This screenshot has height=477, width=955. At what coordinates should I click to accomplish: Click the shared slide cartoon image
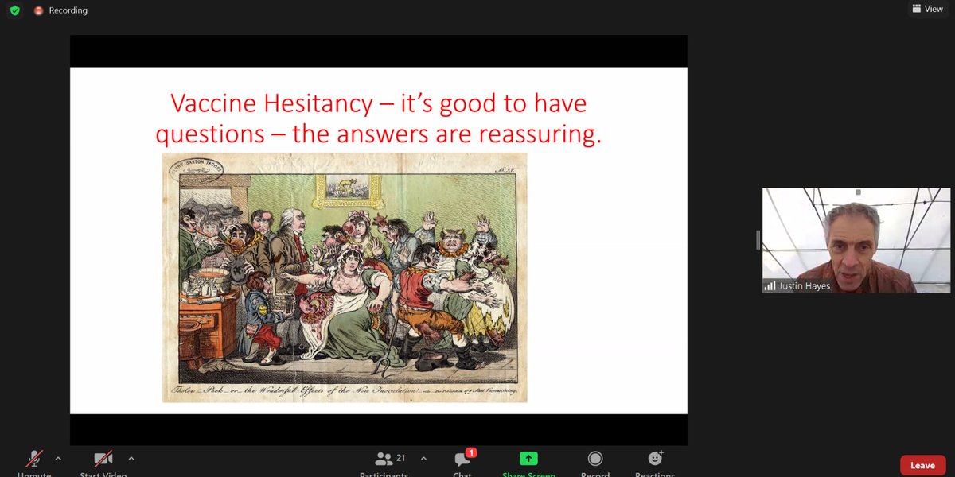tap(345, 277)
